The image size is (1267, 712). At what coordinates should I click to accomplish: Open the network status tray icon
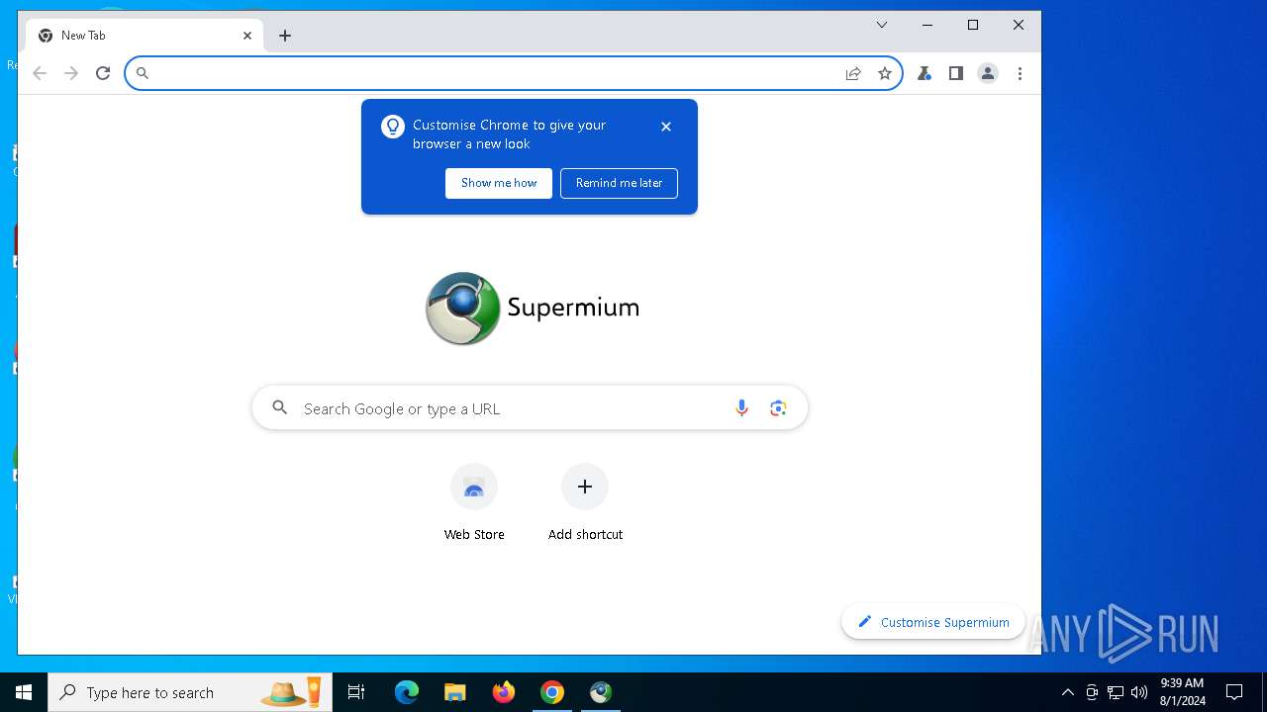pyautogui.click(x=1116, y=692)
